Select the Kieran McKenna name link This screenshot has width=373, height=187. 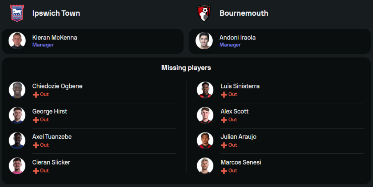click(55, 37)
